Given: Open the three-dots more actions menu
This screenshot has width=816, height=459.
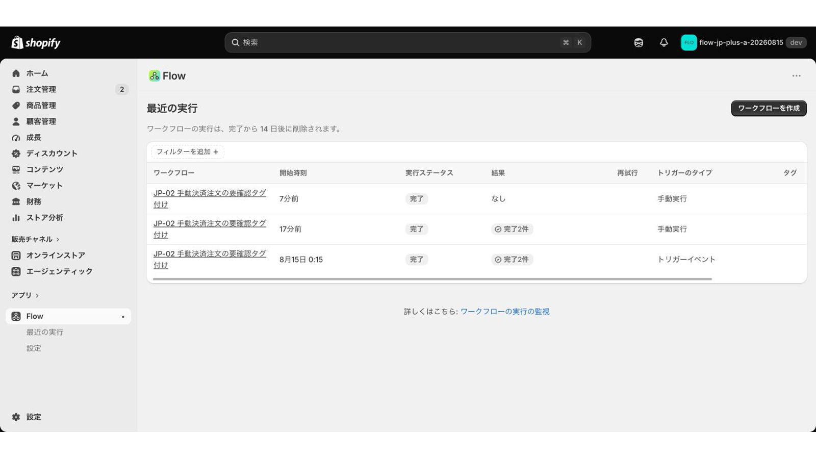Looking at the screenshot, I should [796, 76].
